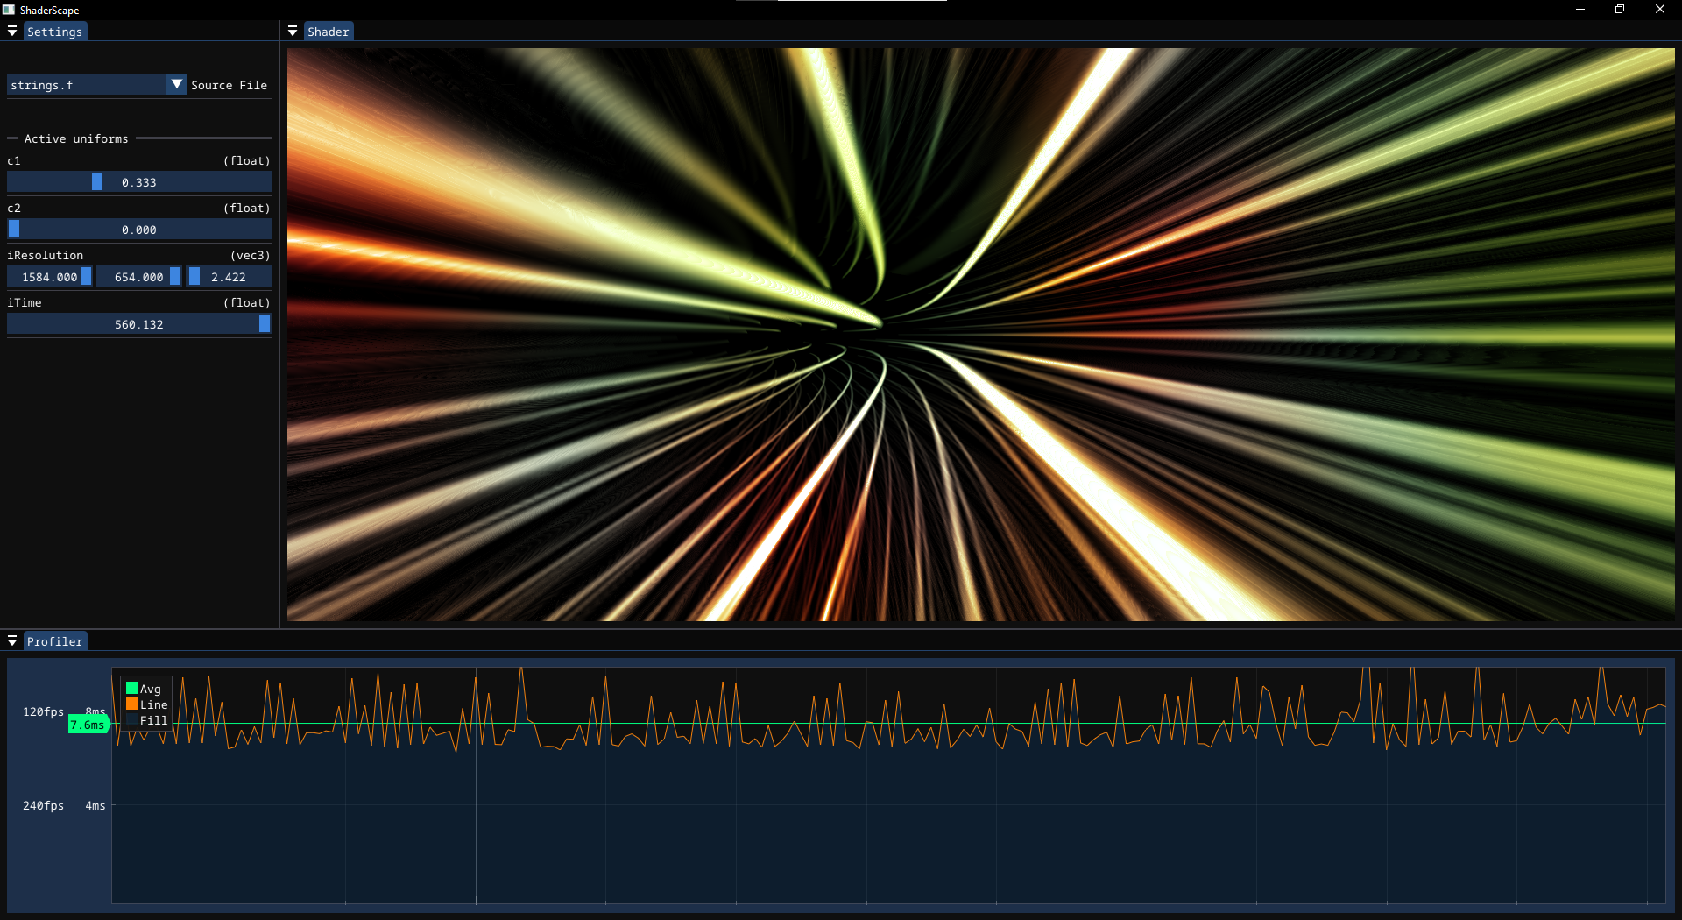Click the iResolution z field 2.422
The image size is (1682, 920).
pos(229,276)
